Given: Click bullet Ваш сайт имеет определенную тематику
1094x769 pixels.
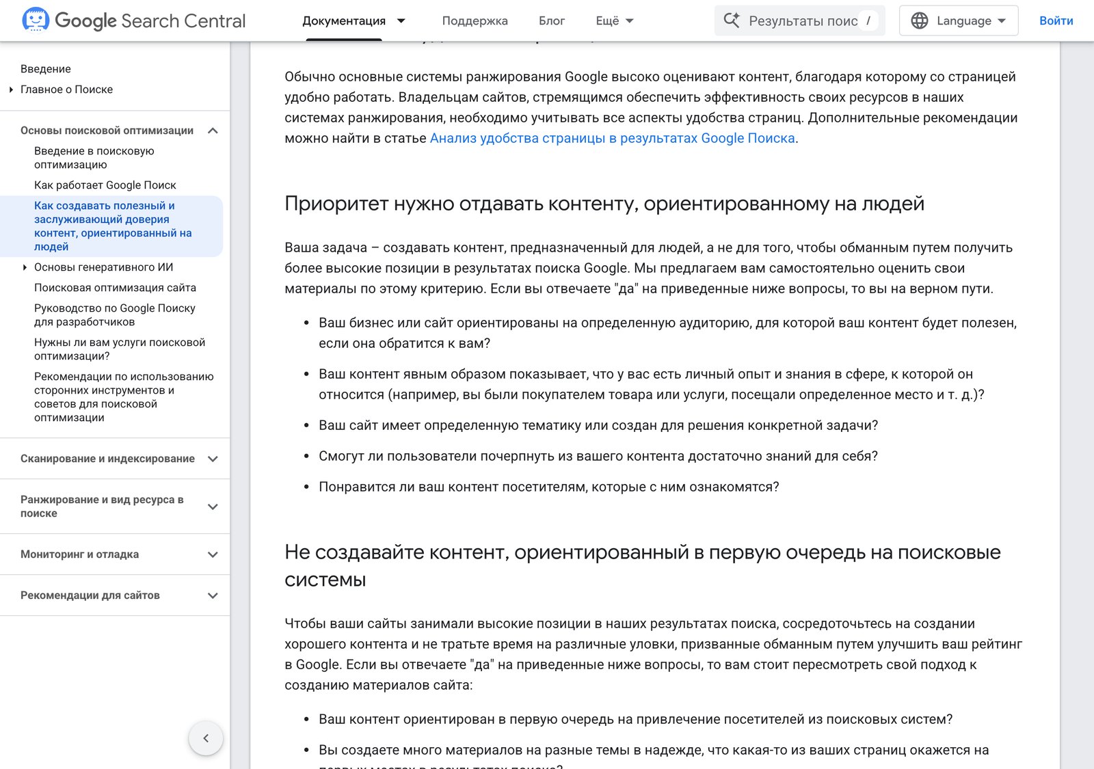Looking at the screenshot, I should tap(598, 425).
